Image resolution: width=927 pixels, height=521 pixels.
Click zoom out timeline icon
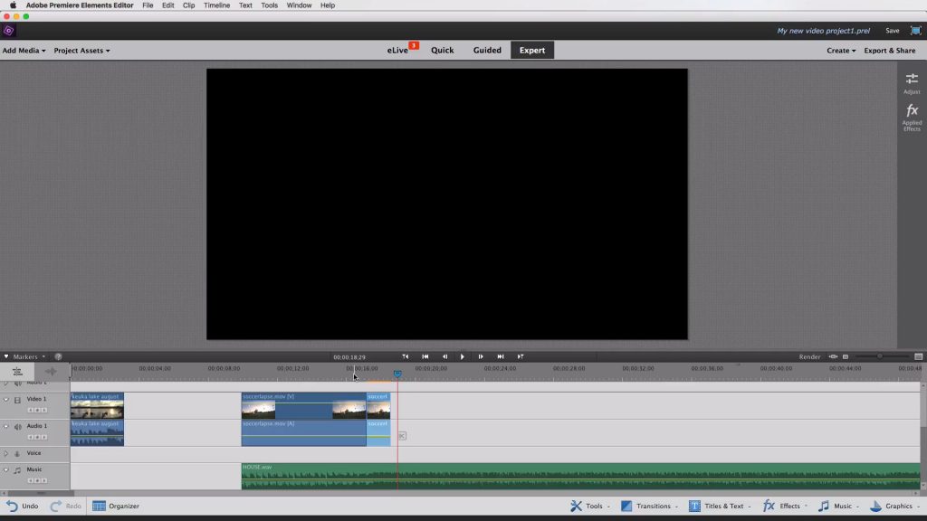coord(846,356)
